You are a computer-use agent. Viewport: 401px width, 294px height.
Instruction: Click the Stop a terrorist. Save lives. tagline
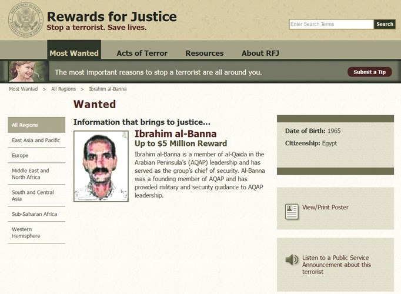(x=96, y=28)
